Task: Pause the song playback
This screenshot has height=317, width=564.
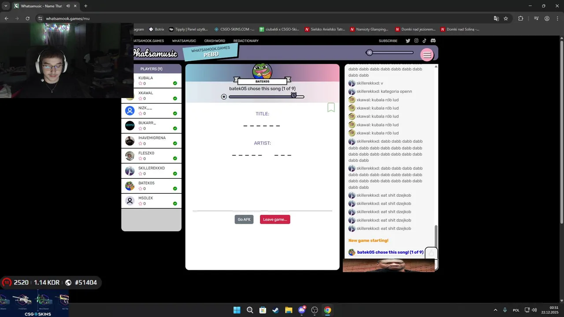Action: (x=224, y=96)
